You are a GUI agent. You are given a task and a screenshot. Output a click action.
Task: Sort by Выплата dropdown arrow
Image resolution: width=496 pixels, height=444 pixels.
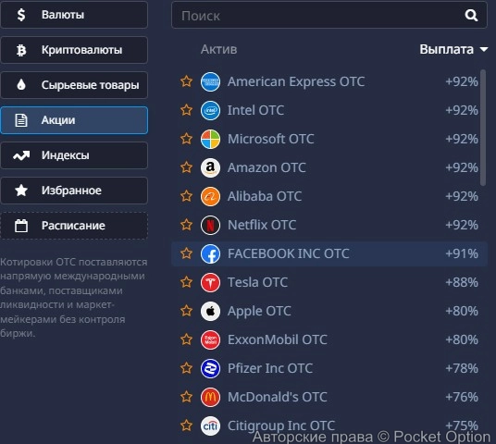click(484, 49)
